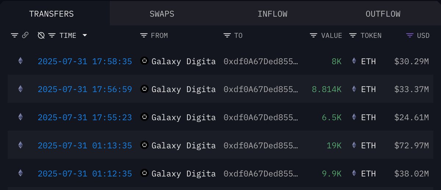This screenshot has height=190, width=441.
Task: Open the INFLOW tab
Action: 272,14
